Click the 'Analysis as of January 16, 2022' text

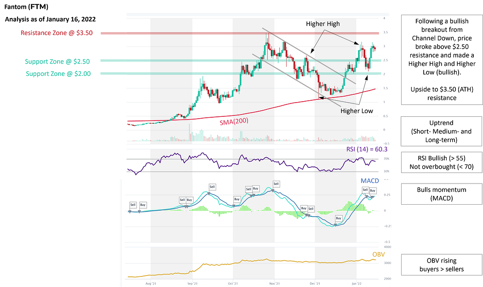click(50, 19)
